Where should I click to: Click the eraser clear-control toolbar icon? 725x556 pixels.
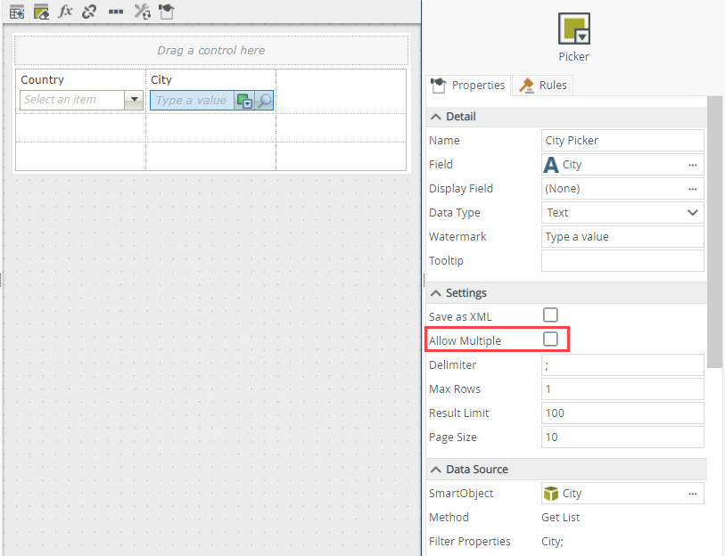pos(41,12)
